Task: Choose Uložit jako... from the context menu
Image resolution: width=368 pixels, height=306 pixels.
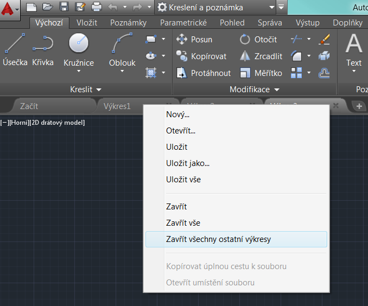Action: 236,163
